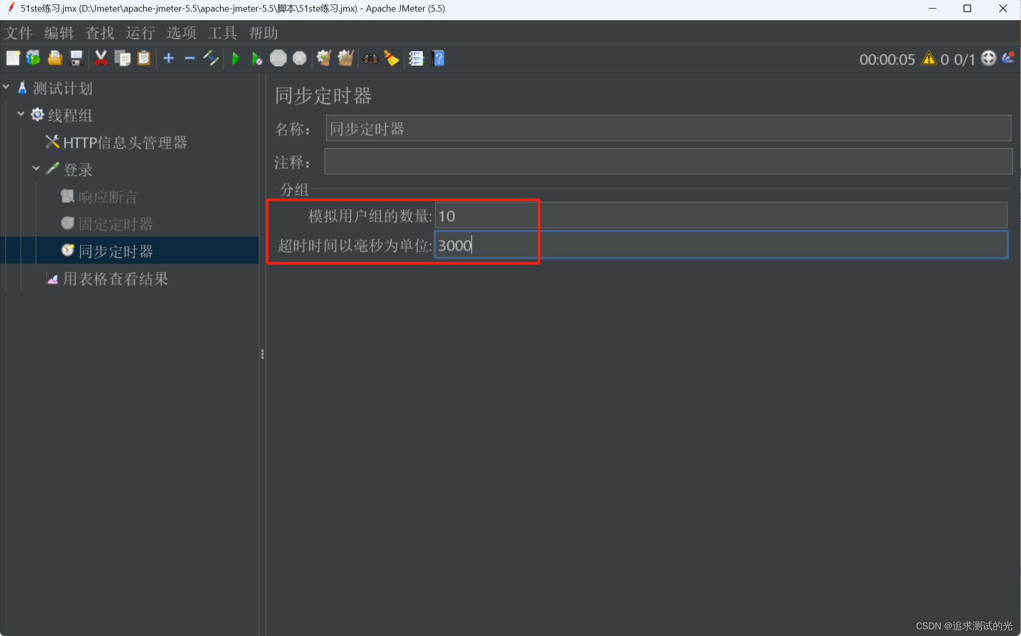Click the 模拟用户组的数量 field
This screenshot has width=1021, height=636.
point(721,216)
